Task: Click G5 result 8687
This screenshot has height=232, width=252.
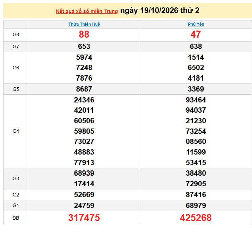Action: click(x=84, y=89)
